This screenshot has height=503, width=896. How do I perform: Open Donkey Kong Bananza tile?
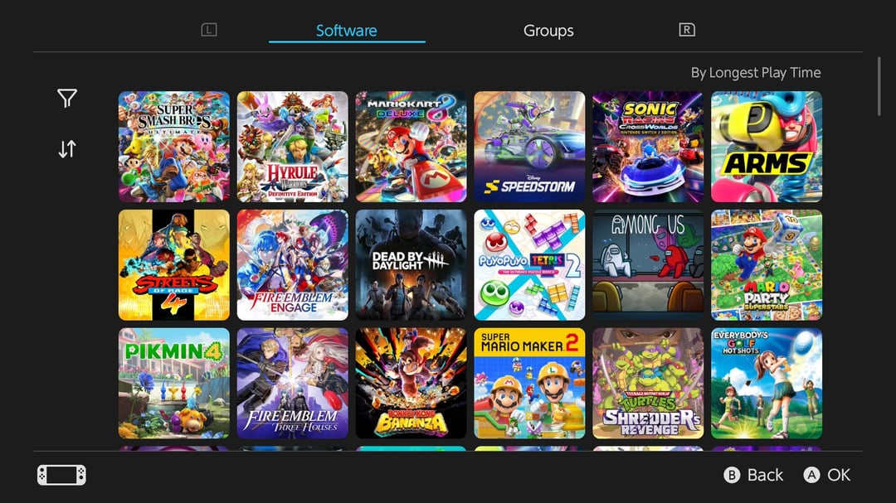[411, 383]
